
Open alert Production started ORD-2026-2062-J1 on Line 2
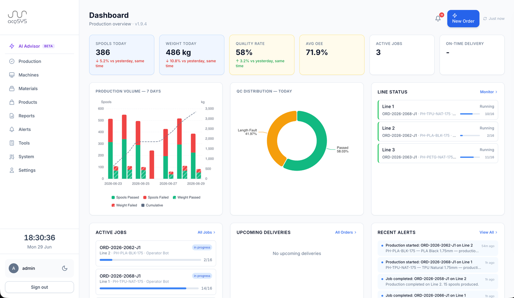click(x=438, y=248)
